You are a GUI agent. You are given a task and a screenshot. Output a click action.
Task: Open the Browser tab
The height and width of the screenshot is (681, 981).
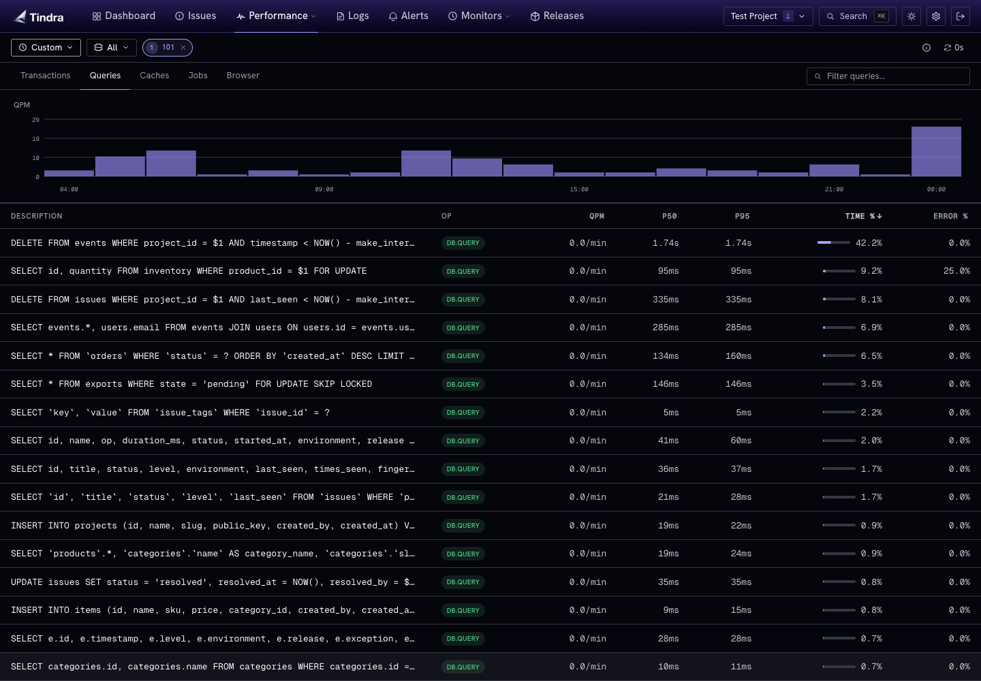click(243, 76)
